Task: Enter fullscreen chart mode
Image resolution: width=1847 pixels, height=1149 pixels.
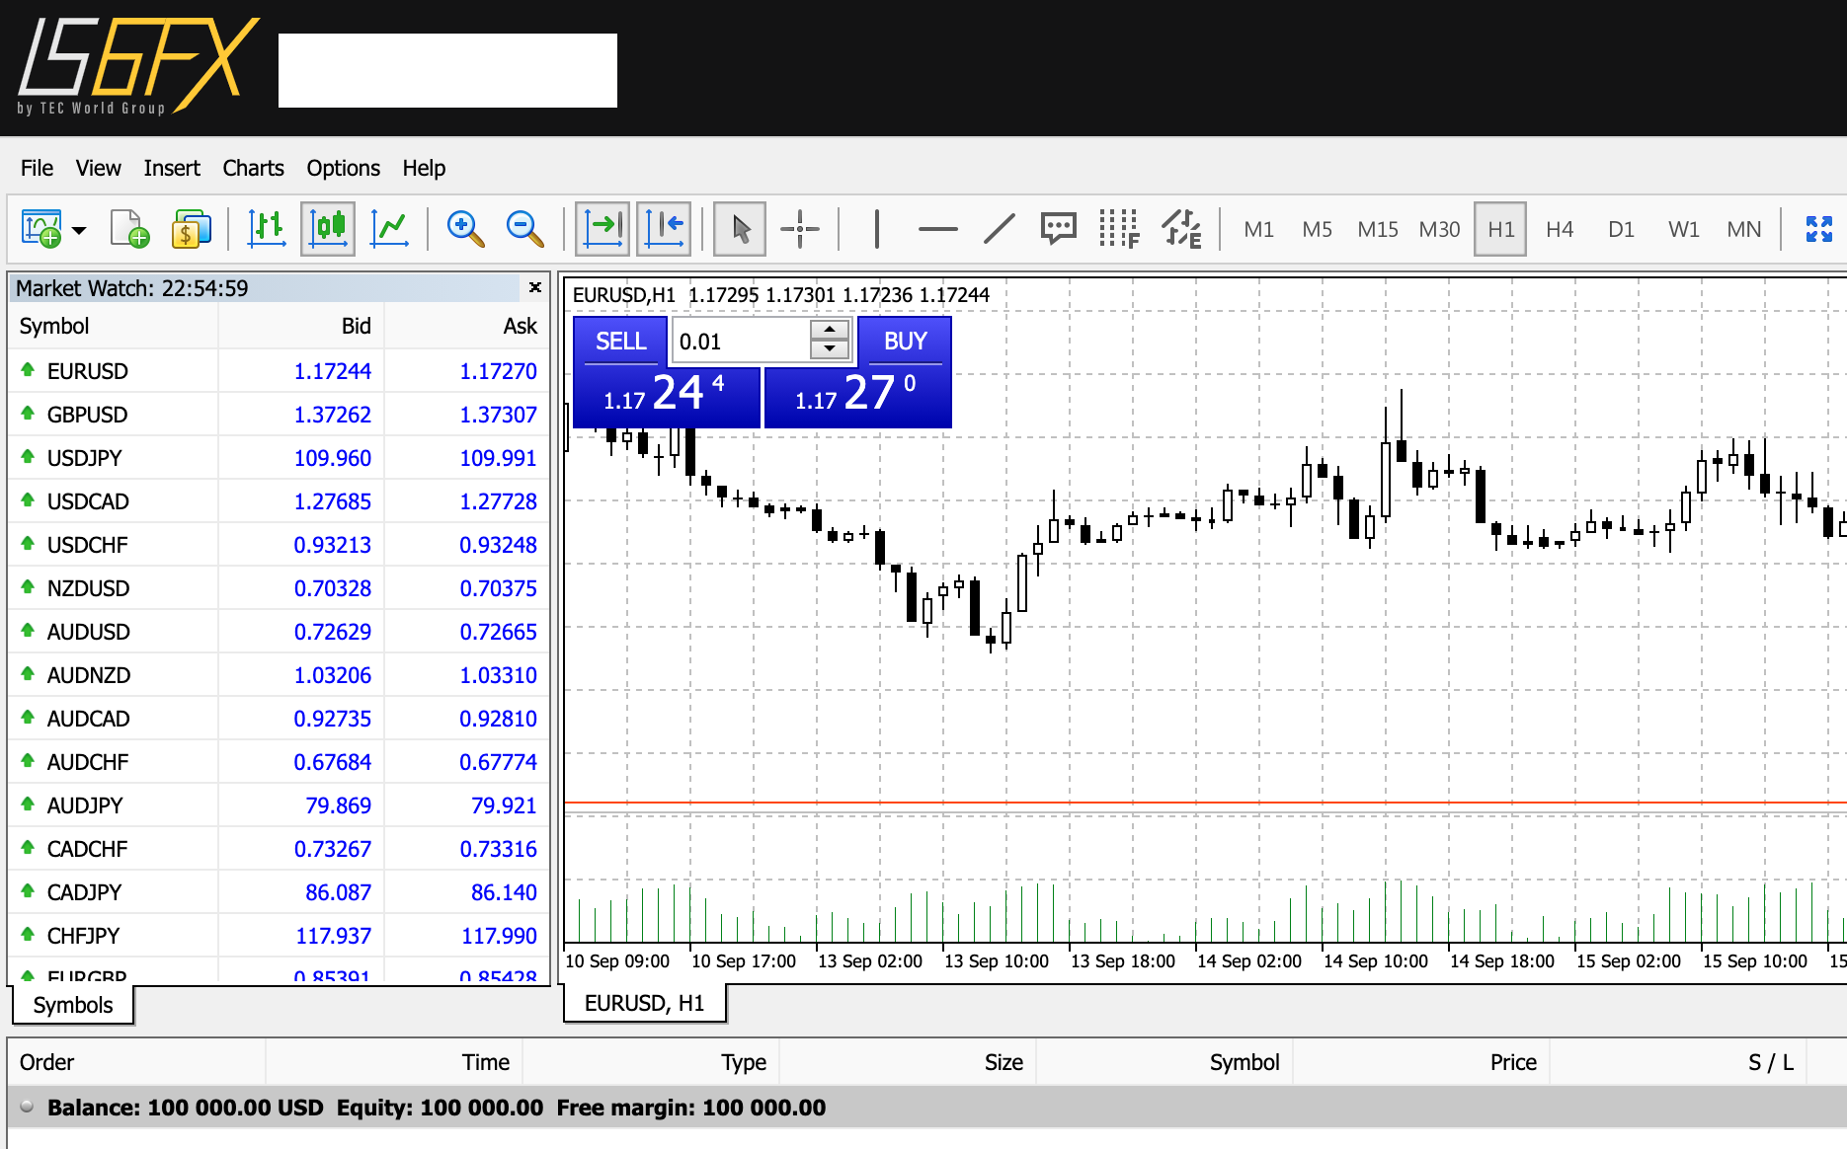Action: coord(1818,229)
